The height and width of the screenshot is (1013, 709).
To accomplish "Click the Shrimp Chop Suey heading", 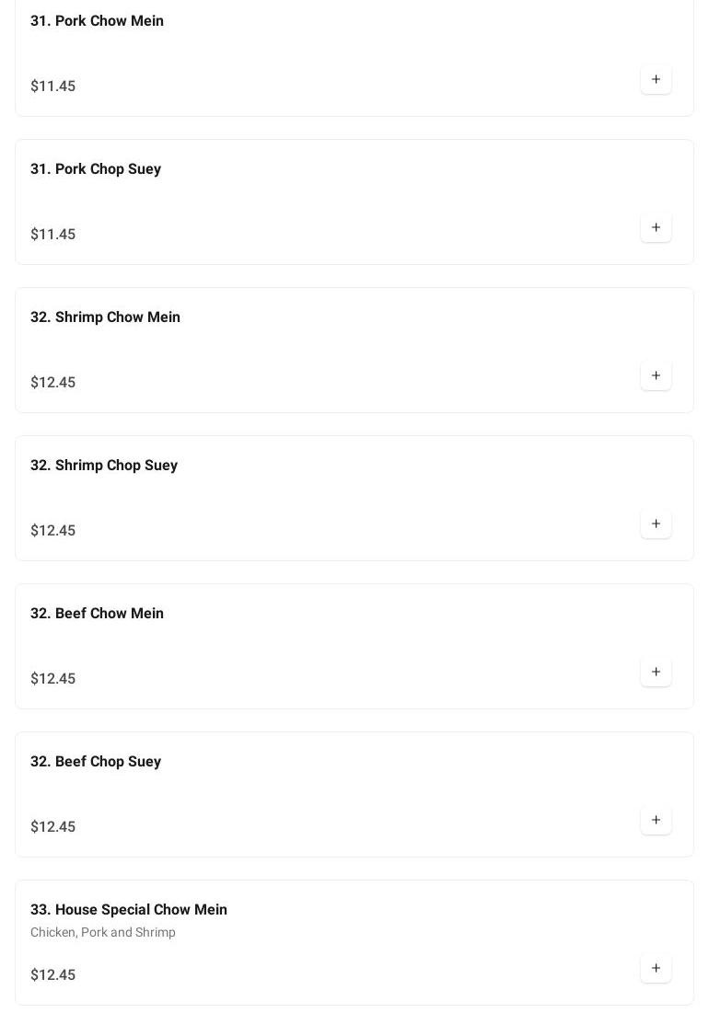I will (104, 466).
